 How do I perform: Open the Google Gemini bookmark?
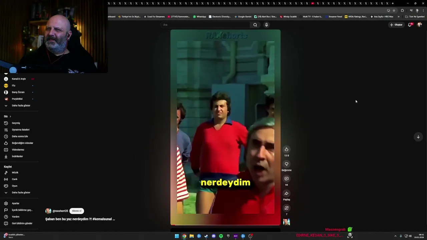click(243, 17)
